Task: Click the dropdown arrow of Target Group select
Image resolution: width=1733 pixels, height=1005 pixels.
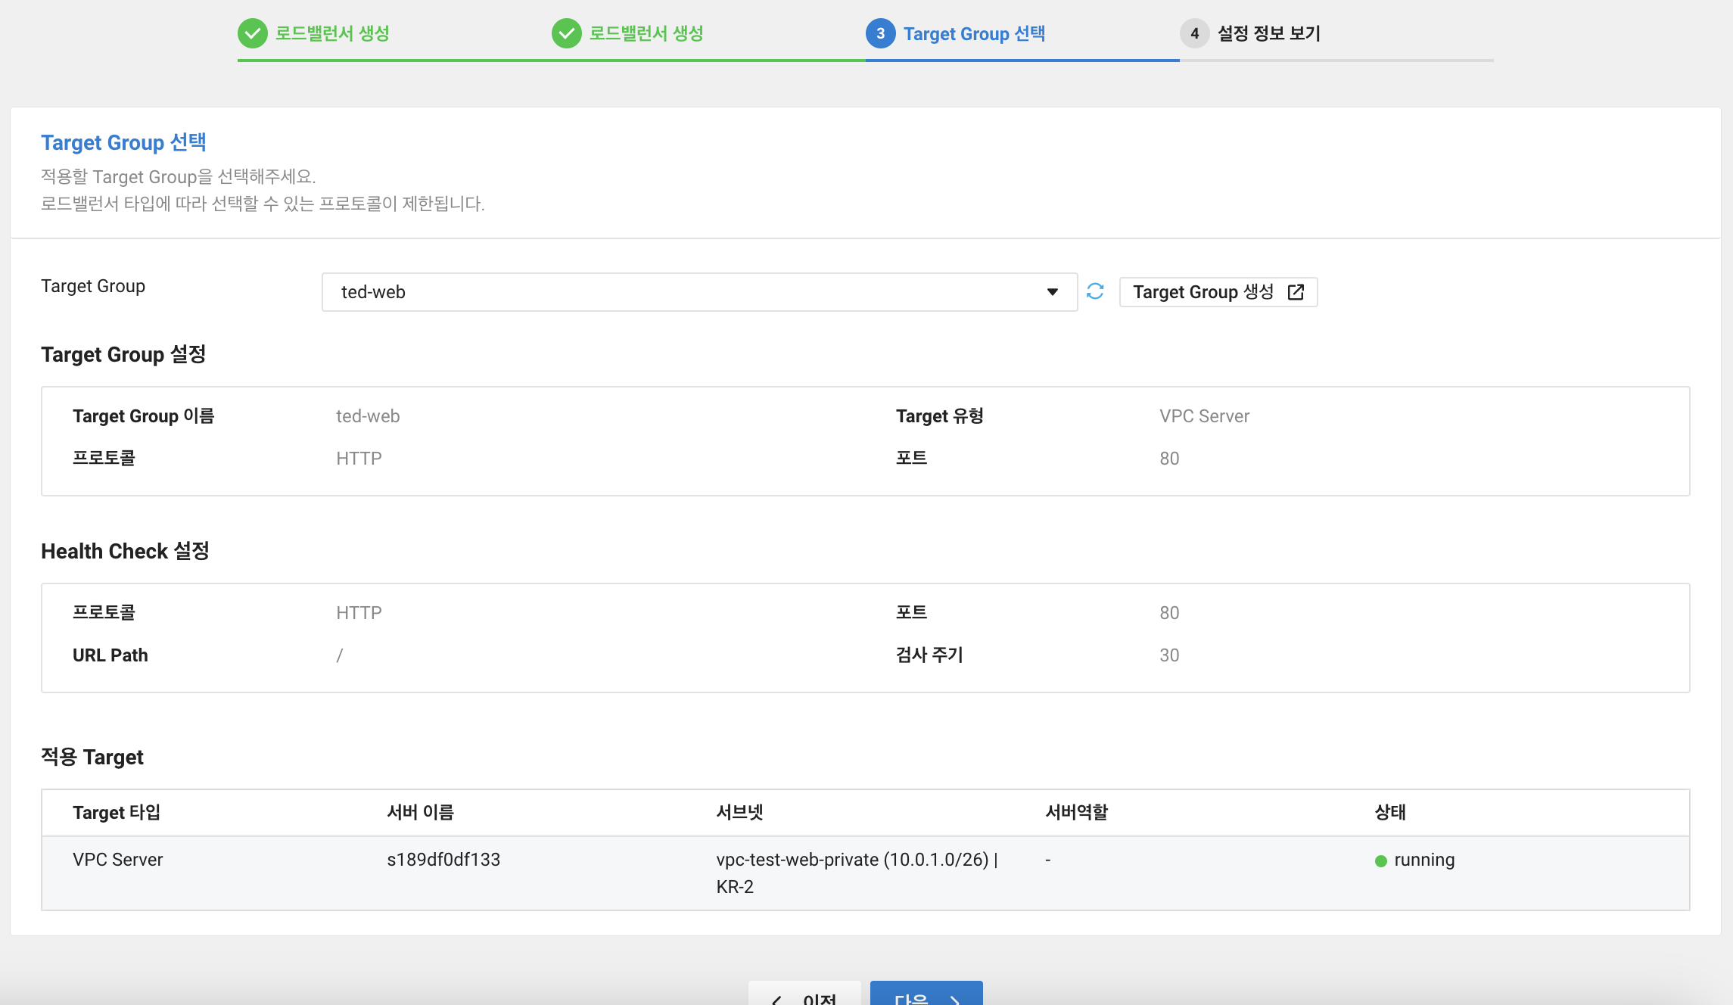Action: [x=1052, y=292]
